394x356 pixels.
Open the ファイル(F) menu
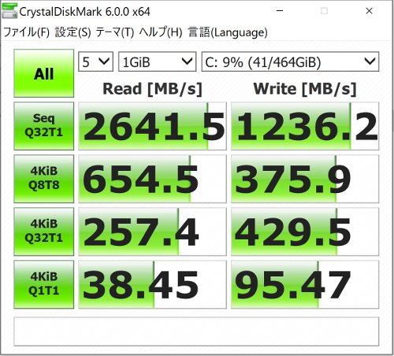coord(26,32)
